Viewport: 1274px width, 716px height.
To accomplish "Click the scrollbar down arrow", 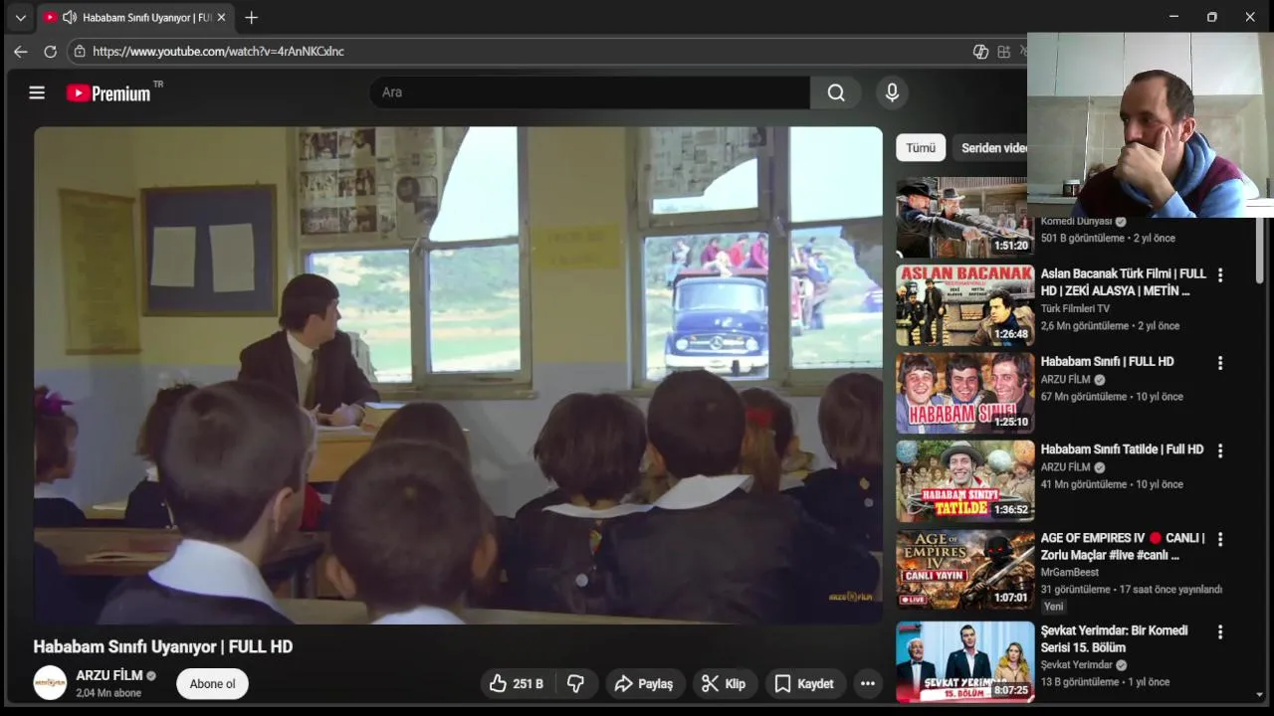I will click(1260, 695).
